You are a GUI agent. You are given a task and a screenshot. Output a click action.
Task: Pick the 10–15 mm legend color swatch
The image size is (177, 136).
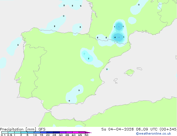[x=37, y=132]
